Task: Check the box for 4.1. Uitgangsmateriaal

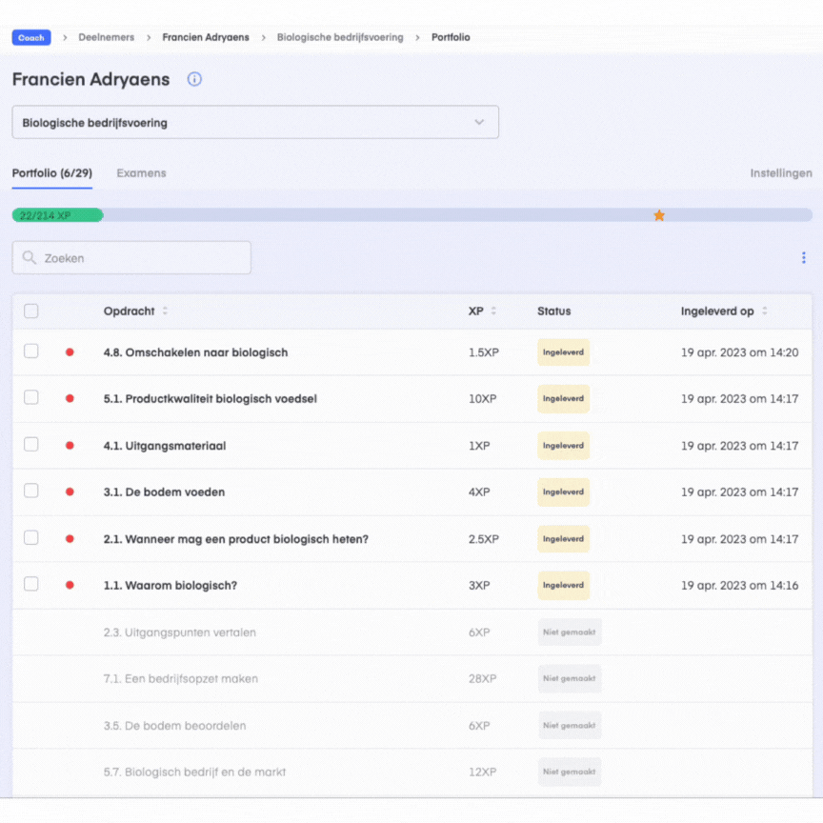Action: click(31, 445)
